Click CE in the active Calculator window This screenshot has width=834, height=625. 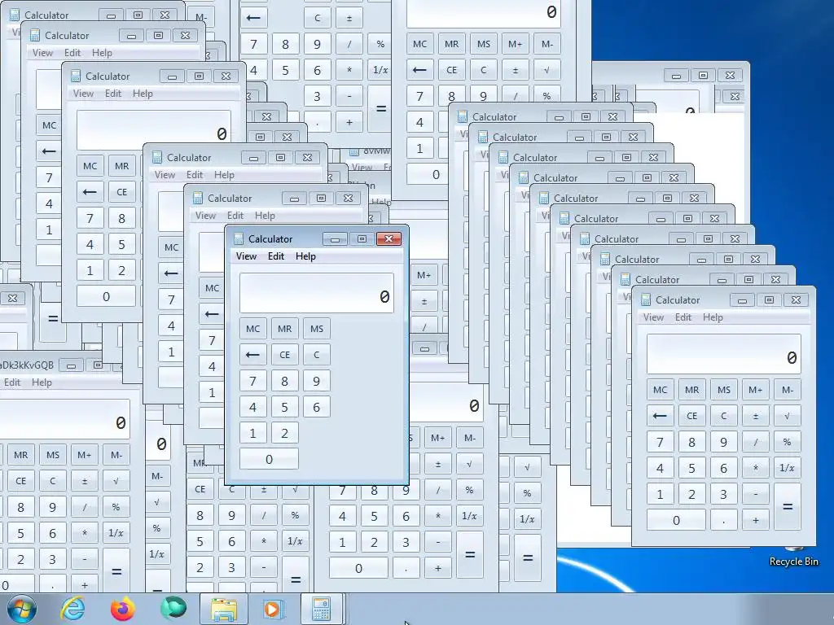tap(284, 355)
